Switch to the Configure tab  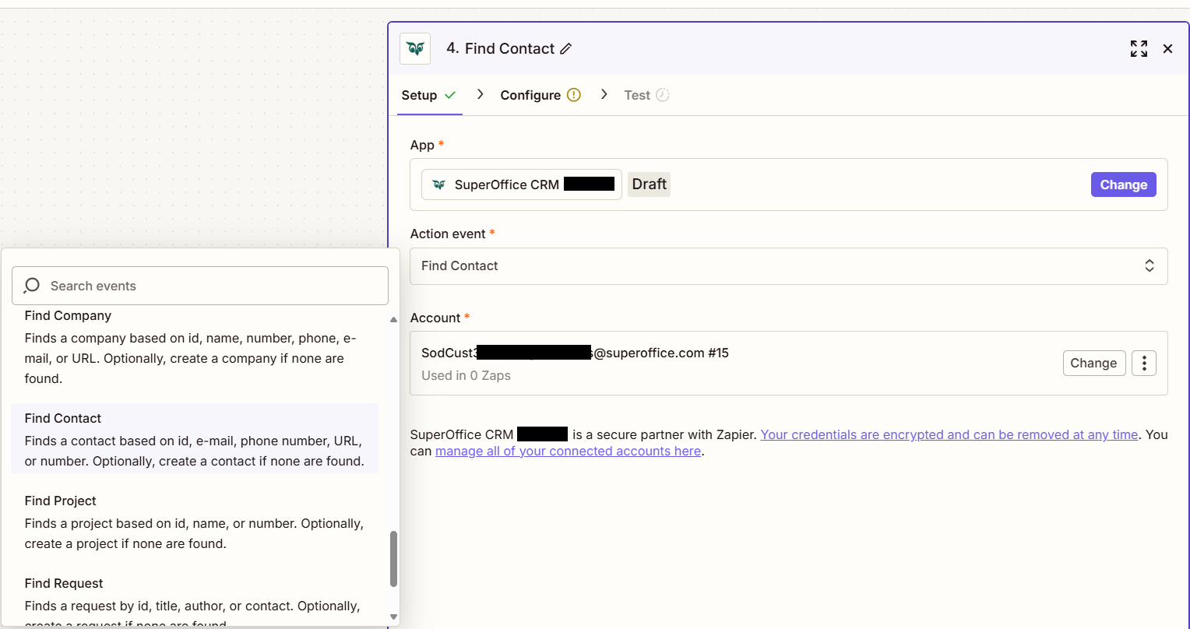[530, 94]
